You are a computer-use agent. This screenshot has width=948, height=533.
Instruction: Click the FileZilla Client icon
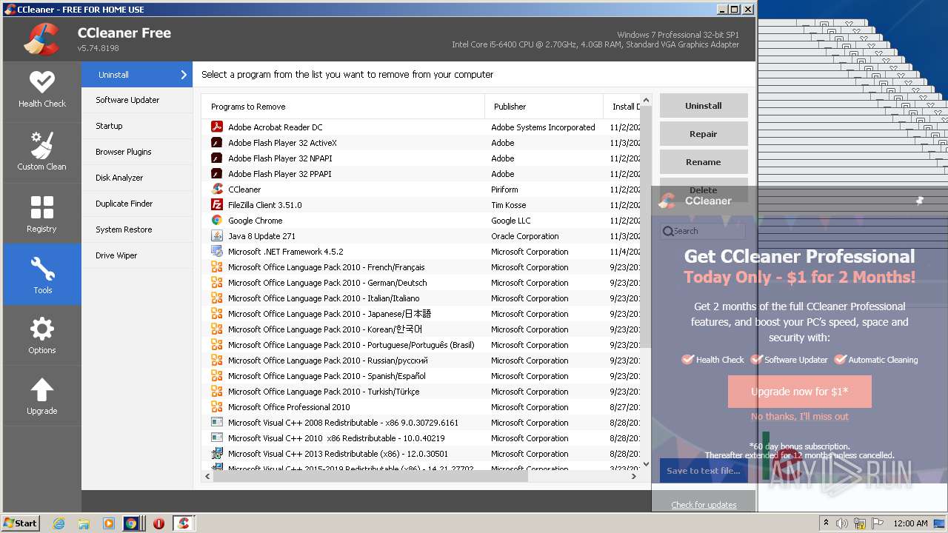click(217, 204)
